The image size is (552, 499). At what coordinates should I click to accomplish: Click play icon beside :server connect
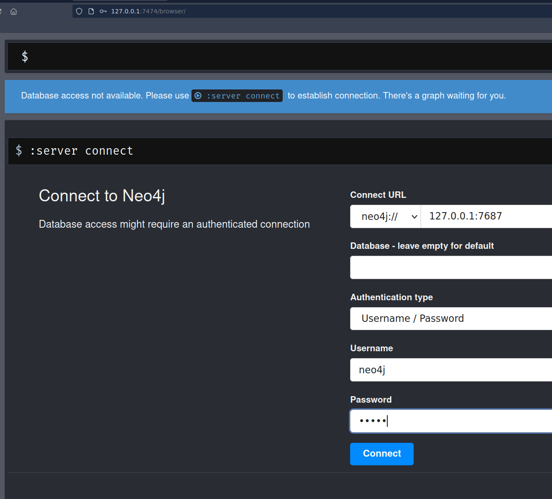(x=198, y=96)
